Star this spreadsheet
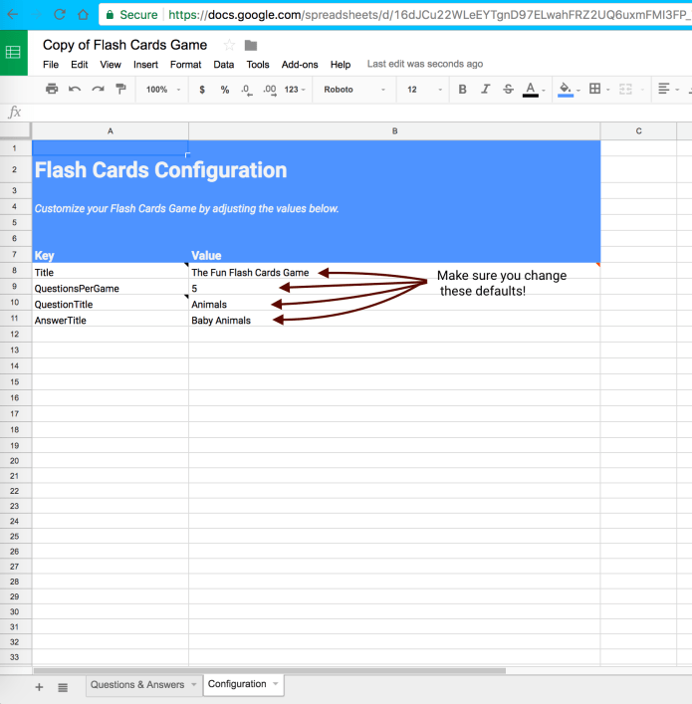692x704 pixels. pos(229,46)
